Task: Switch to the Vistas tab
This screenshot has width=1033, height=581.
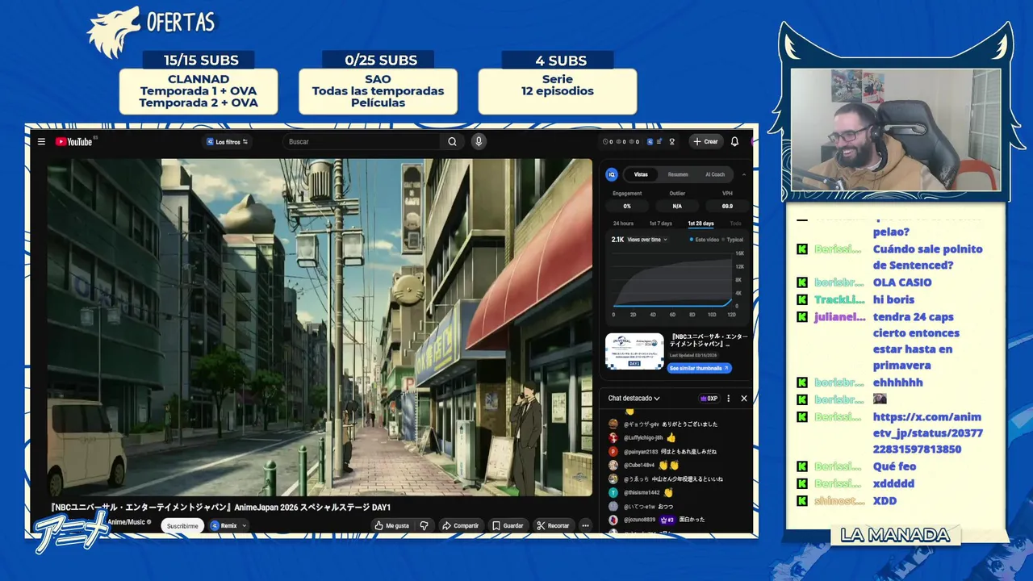Action: point(641,174)
